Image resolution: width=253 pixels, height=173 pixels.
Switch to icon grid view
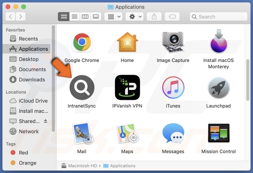coord(64,16)
